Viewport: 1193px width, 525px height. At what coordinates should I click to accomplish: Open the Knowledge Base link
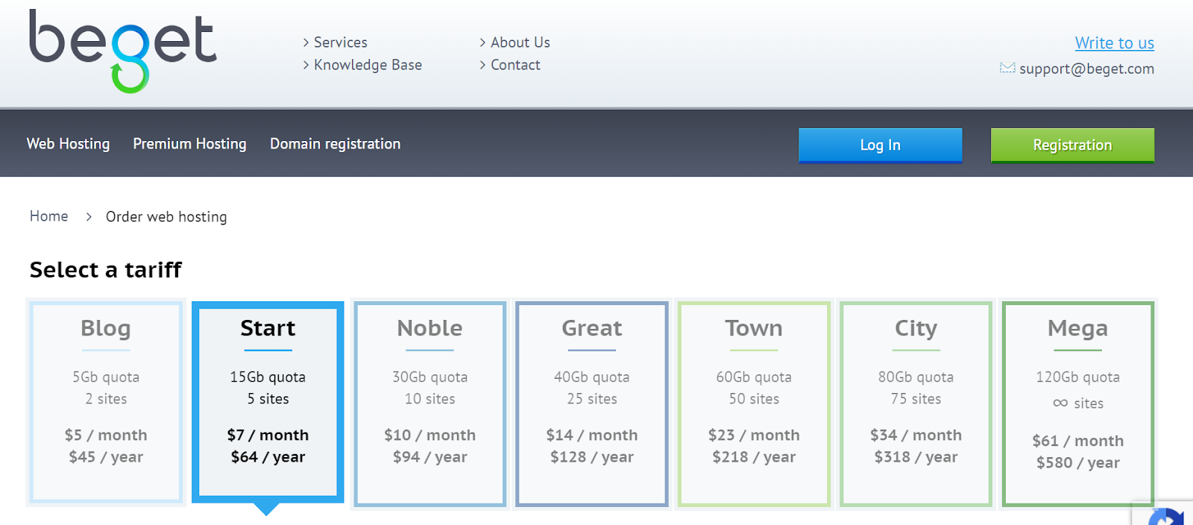[x=368, y=65]
